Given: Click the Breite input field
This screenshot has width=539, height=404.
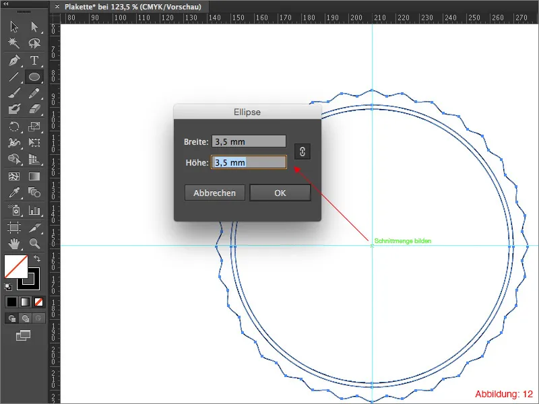Looking at the screenshot, I should pyautogui.click(x=249, y=141).
